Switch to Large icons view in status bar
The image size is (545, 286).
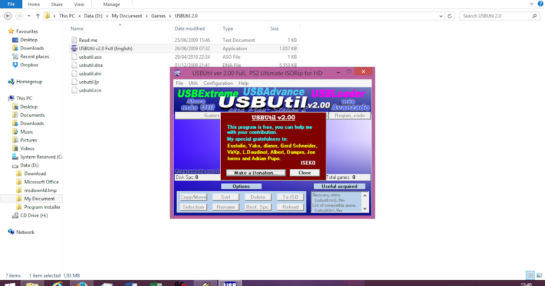tap(538, 275)
